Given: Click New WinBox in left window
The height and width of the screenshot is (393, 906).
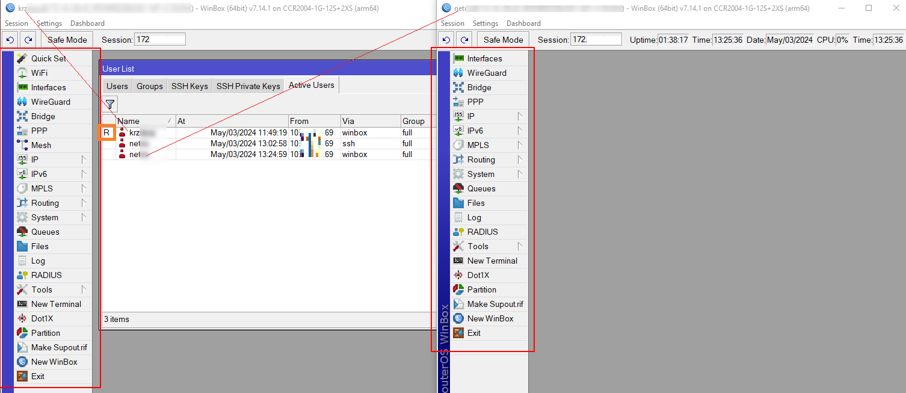Looking at the screenshot, I should click(x=53, y=362).
